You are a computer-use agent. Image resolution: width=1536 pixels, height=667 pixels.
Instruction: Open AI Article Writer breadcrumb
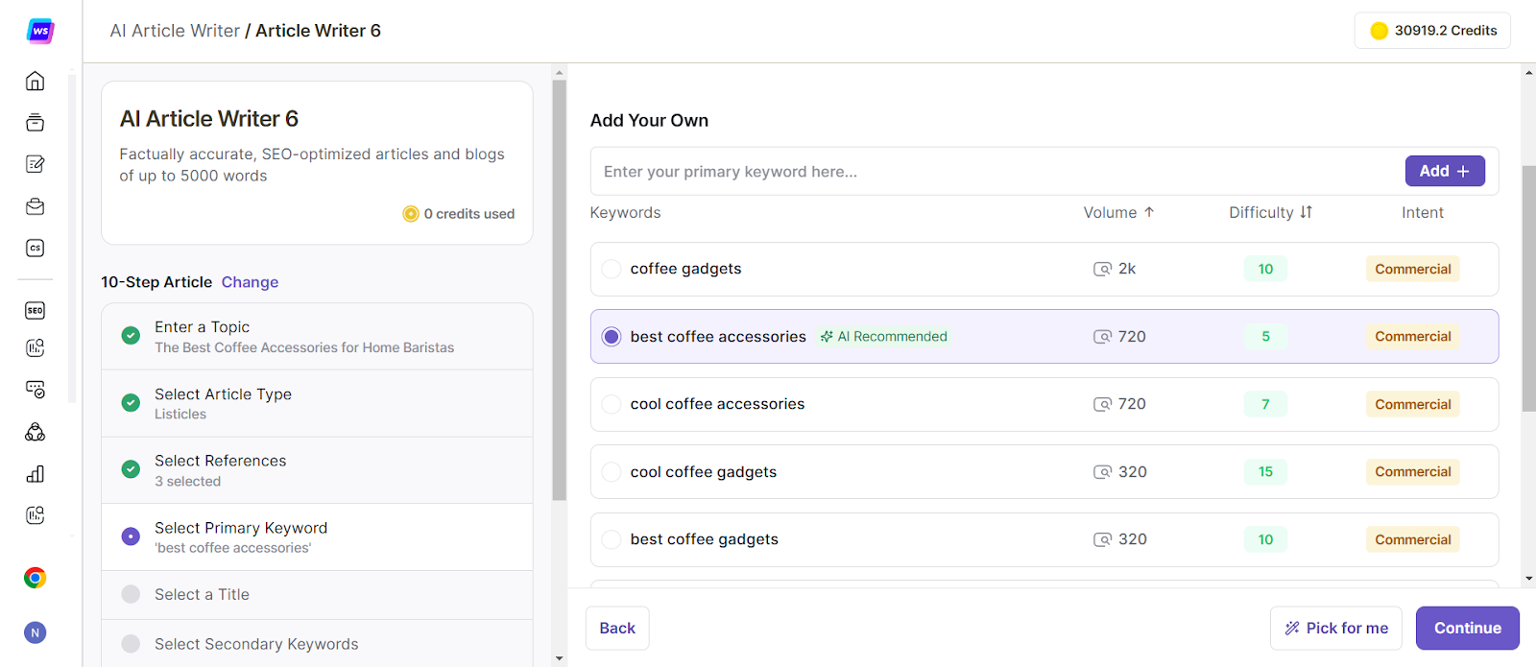coord(175,31)
